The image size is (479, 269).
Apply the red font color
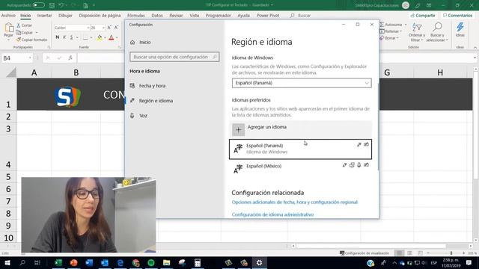pos(112,37)
